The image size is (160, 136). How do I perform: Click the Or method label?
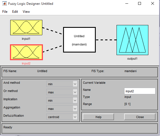11,91
